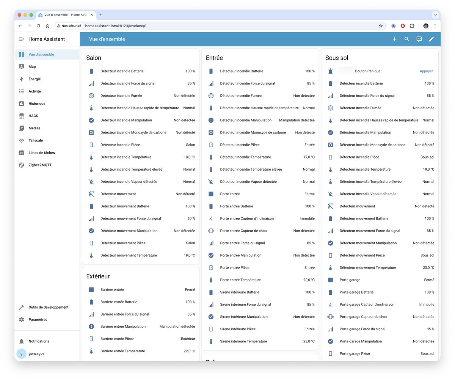The height and width of the screenshot is (380, 455).
Task: Open Activité logbook in sidebar
Action: [x=47, y=91]
